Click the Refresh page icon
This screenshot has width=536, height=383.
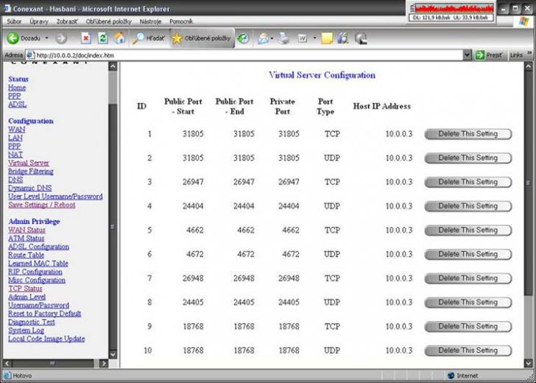click(103, 38)
